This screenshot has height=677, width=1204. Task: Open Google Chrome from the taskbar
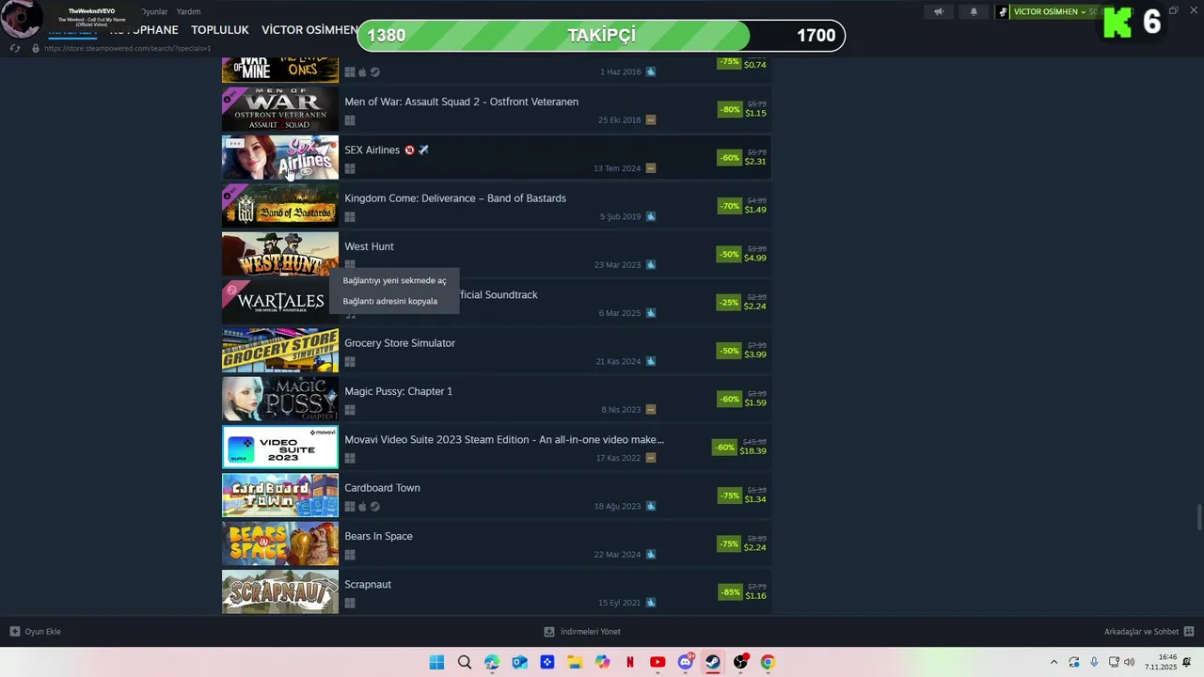click(x=768, y=662)
